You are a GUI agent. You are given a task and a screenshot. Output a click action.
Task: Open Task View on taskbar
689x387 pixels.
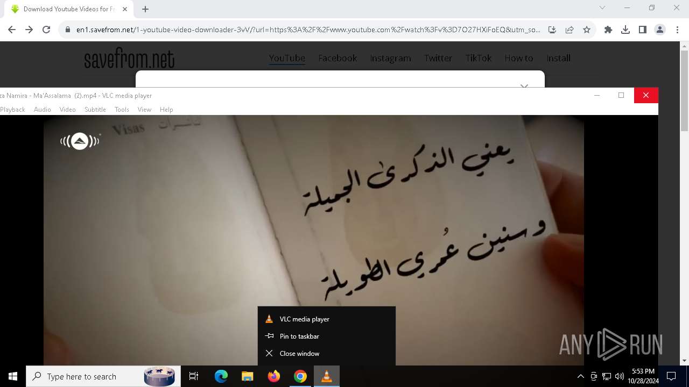tap(194, 376)
